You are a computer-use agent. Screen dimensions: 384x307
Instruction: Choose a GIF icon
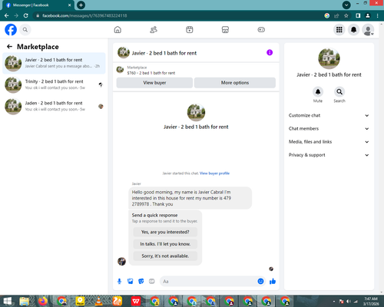pyautogui.click(x=152, y=282)
